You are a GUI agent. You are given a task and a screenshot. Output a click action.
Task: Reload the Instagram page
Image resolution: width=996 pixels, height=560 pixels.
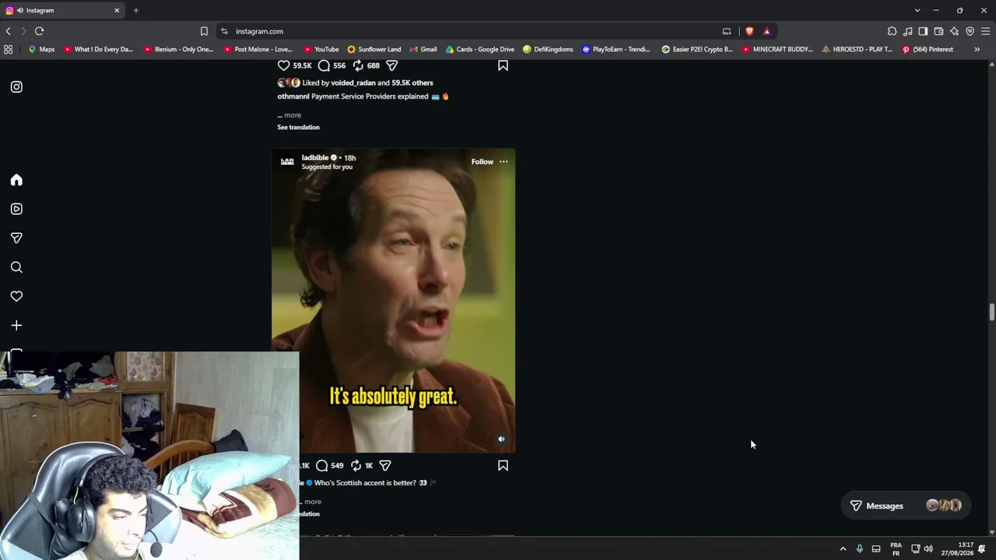[x=39, y=31]
